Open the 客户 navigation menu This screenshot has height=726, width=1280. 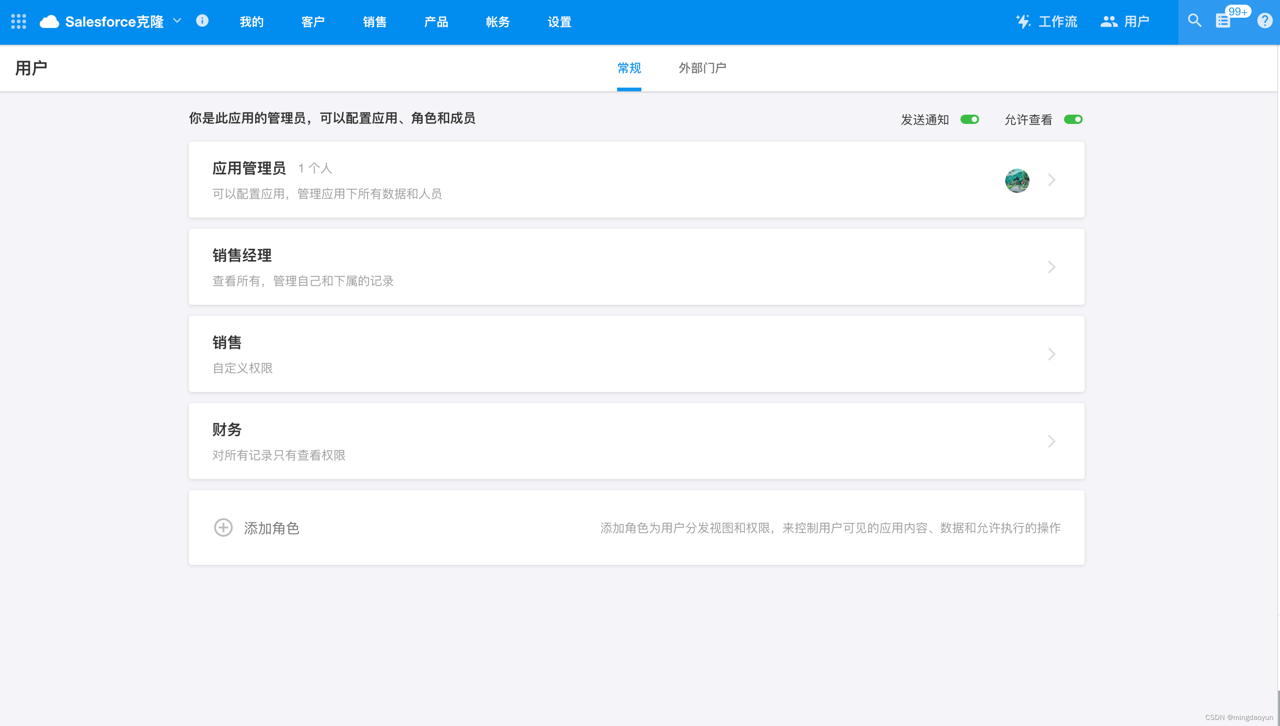313,21
